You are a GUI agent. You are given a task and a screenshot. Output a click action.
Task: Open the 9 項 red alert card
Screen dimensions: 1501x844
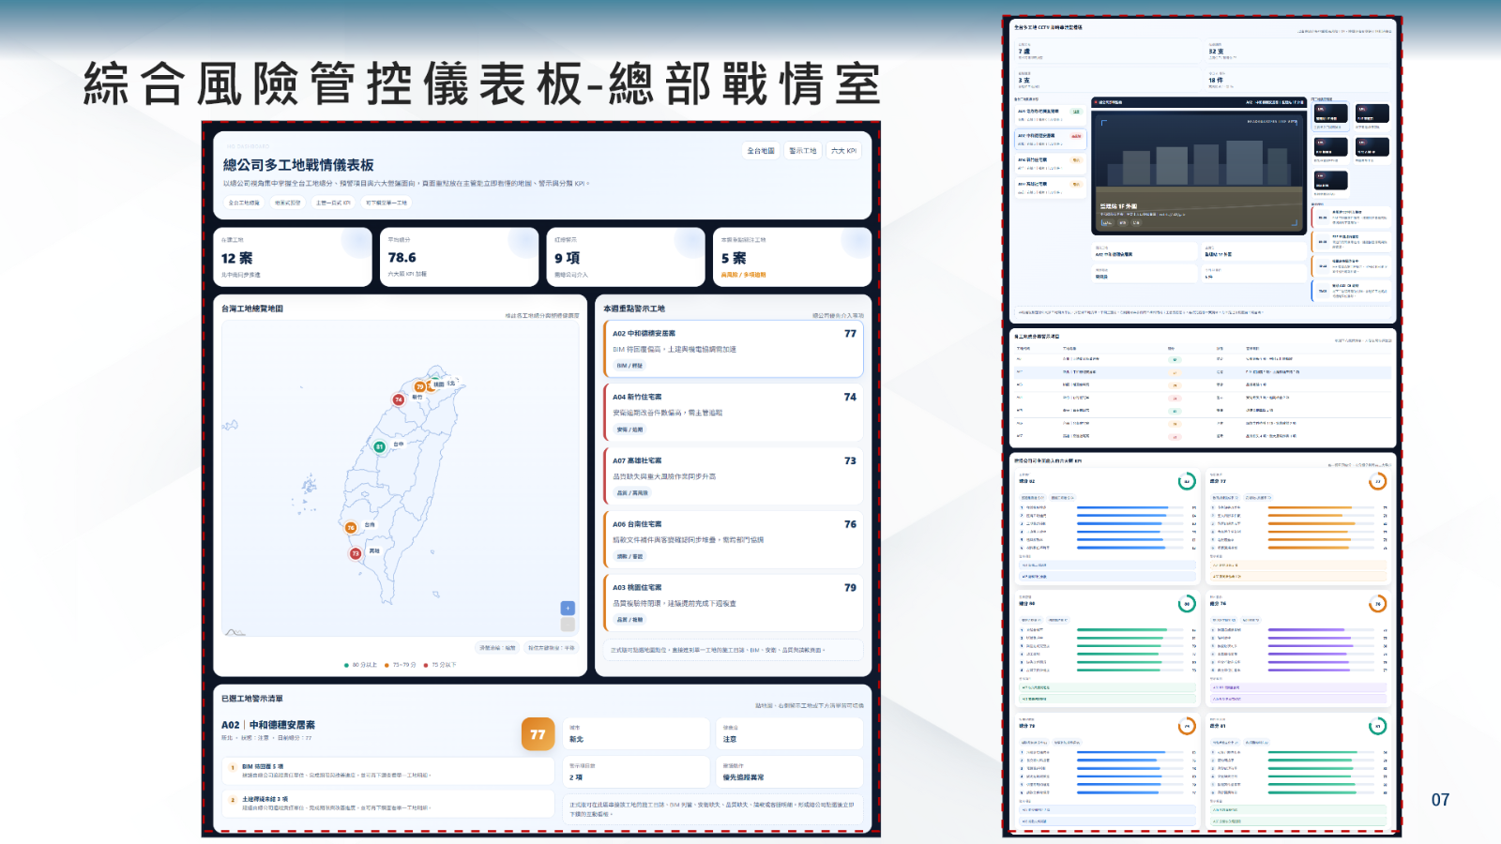626,257
